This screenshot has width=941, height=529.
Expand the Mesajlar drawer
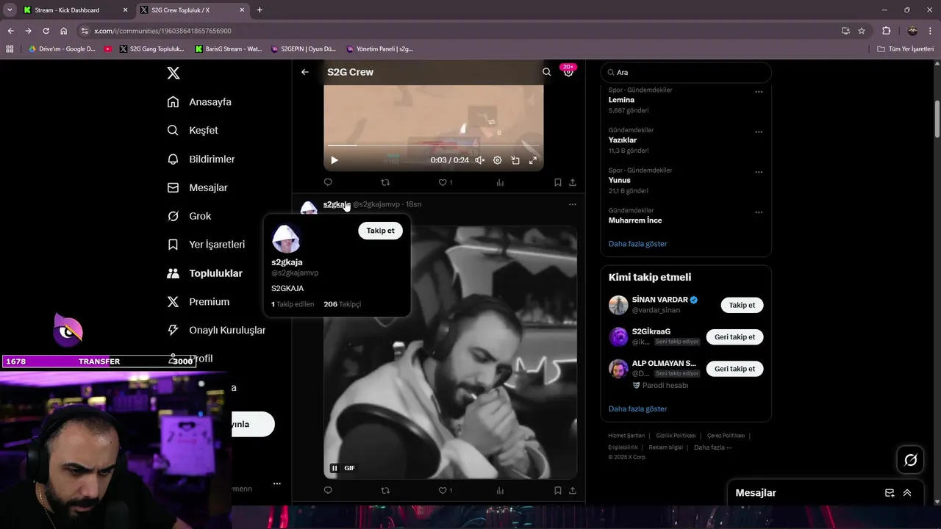(907, 493)
